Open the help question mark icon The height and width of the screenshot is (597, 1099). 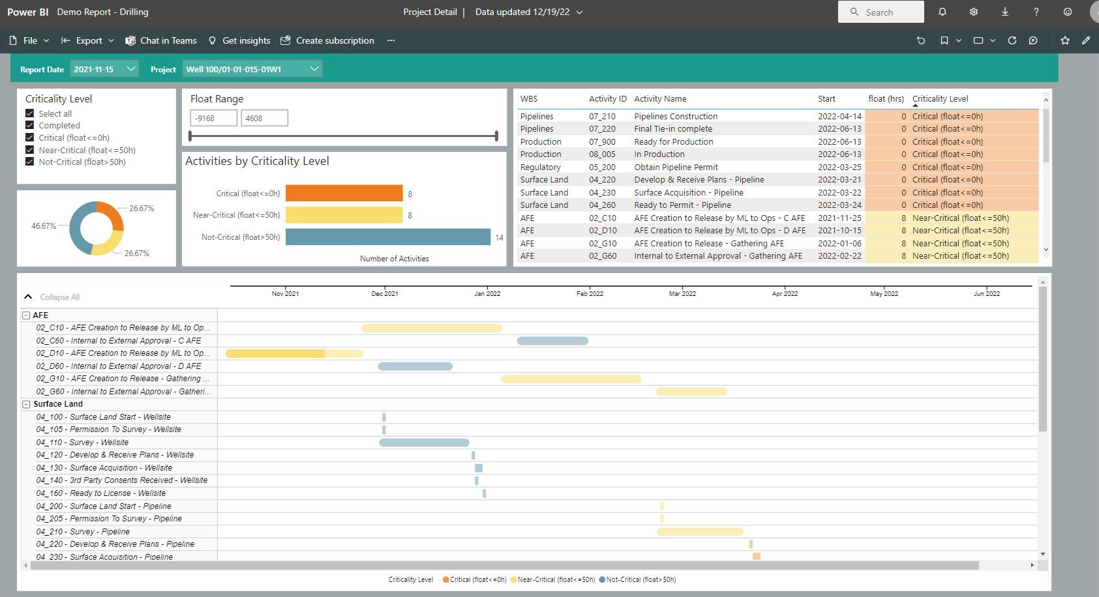pos(1036,12)
